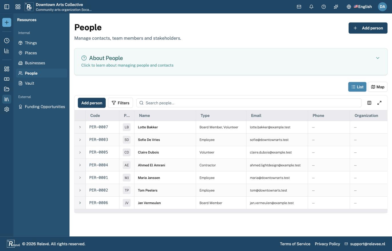This screenshot has height=251, width=392.
Task: Open the globe language icon
Action: pyautogui.click(x=349, y=7)
